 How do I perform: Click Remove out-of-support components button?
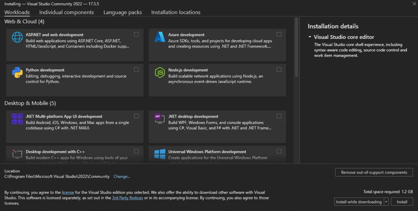pyautogui.click(x=374, y=172)
